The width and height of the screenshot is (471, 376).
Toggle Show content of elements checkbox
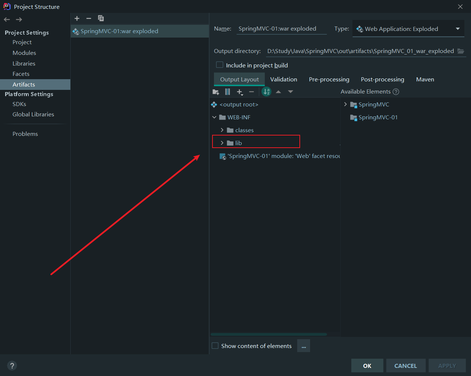tap(215, 346)
